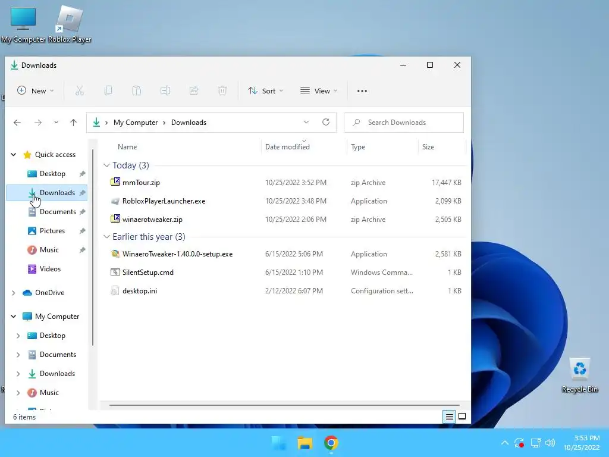This screenshot has height=457, width=609.
Task: Sort by Date modified column header
Action: [x=287, y=146]
